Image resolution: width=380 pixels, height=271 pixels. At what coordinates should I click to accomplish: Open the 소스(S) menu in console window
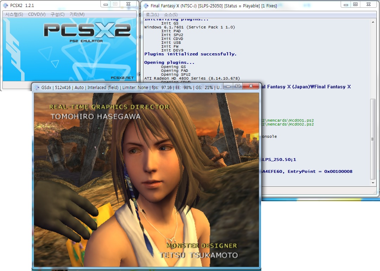pos(171,15)
